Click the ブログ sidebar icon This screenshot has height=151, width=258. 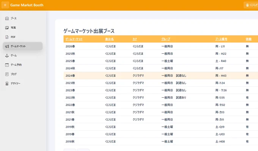click(x=7, y=74)
